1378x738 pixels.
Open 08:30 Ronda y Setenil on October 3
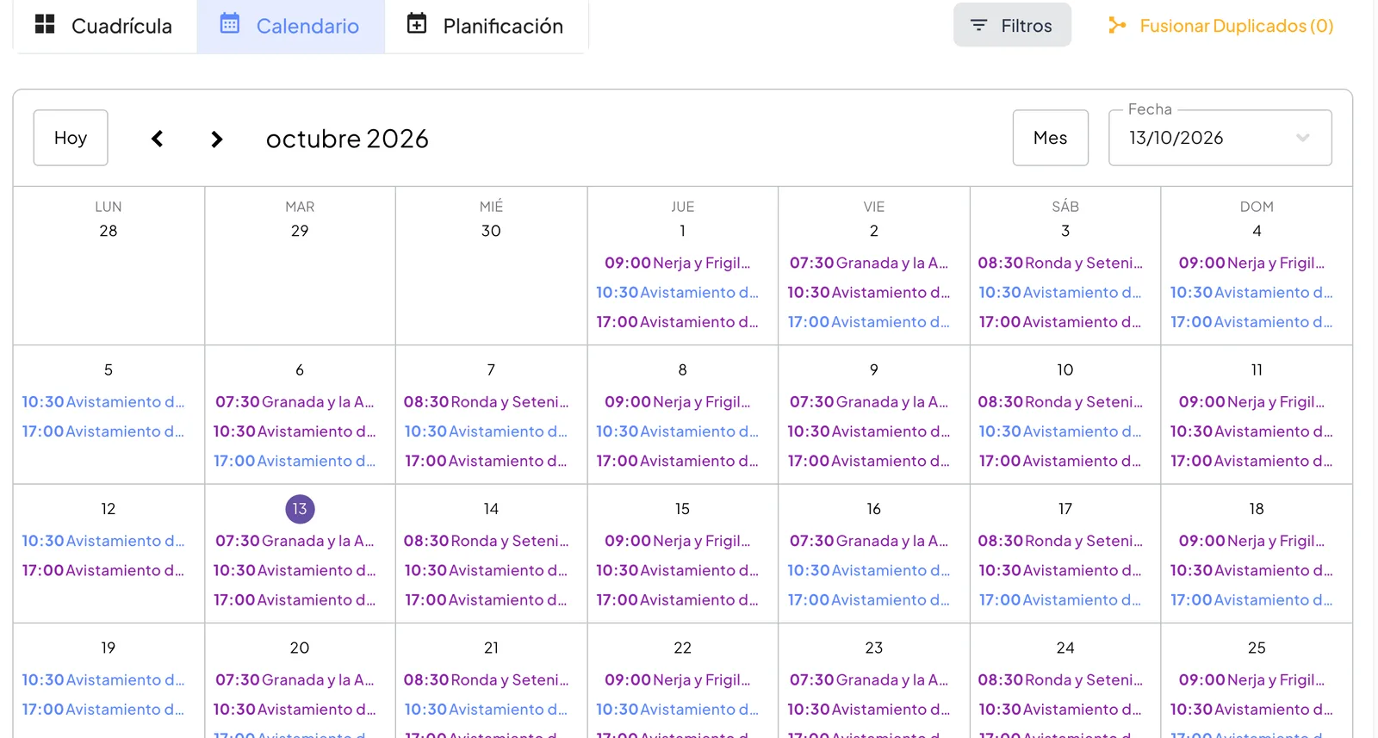pyautogui.click(x=1060, y=263)
